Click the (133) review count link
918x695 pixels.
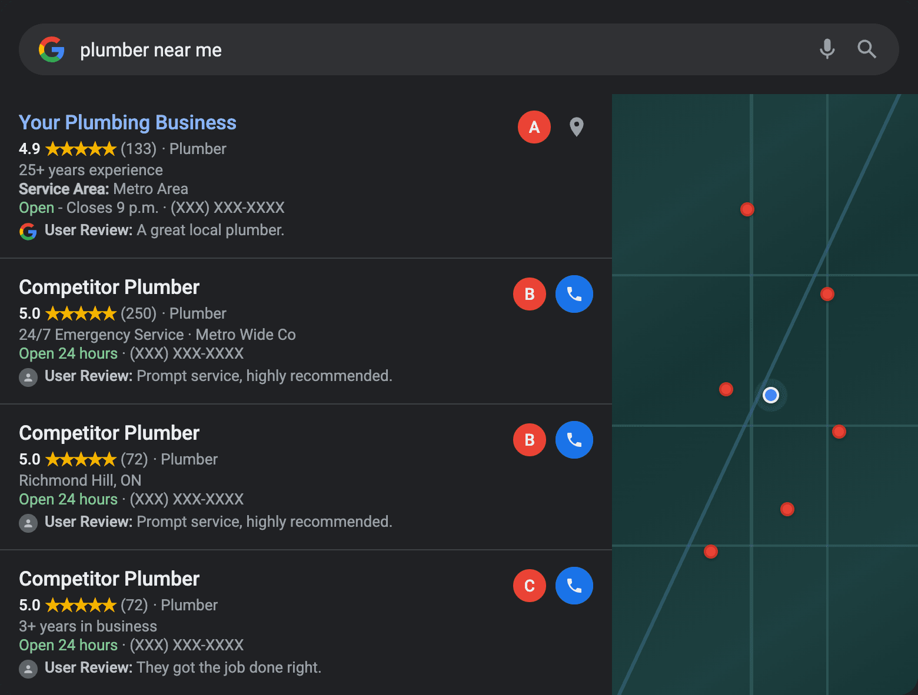138,149
